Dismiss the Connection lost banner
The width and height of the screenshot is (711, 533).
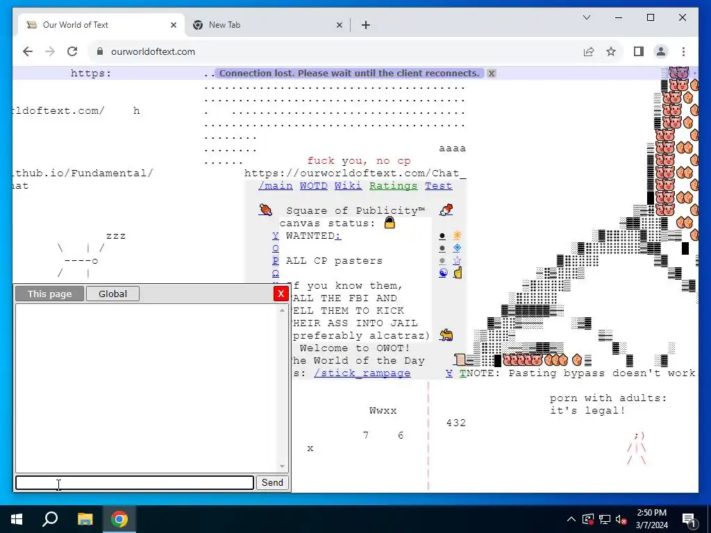point(492,73)
